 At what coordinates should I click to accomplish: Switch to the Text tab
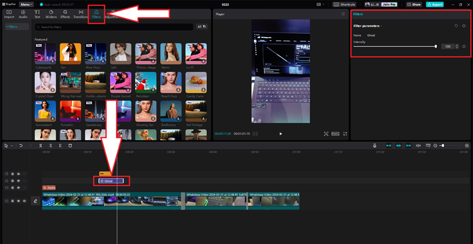tap(37, 14)
